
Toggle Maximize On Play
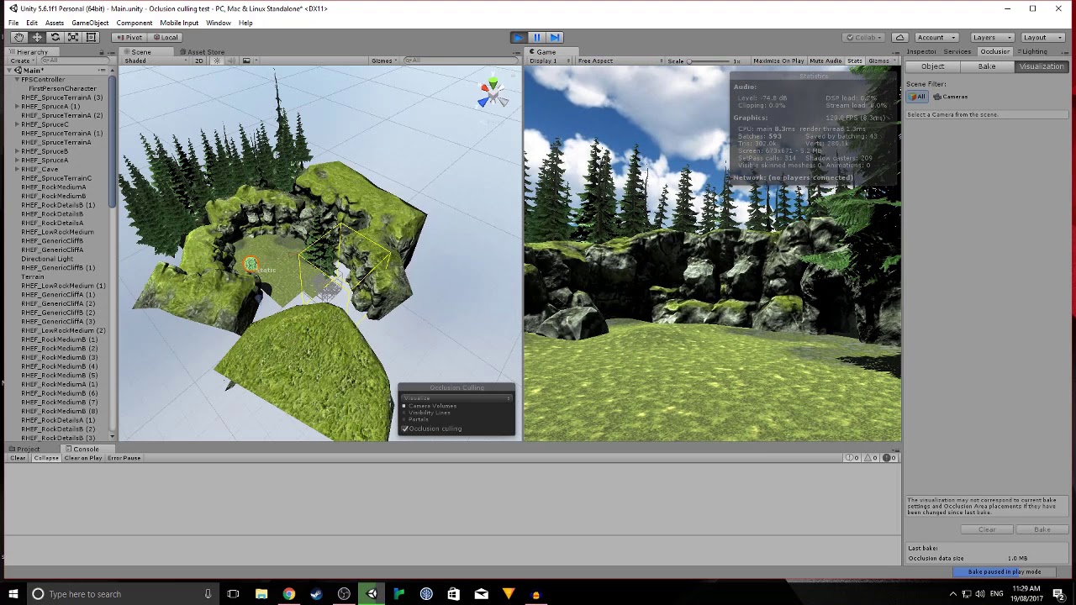click(x=778, y=60)
